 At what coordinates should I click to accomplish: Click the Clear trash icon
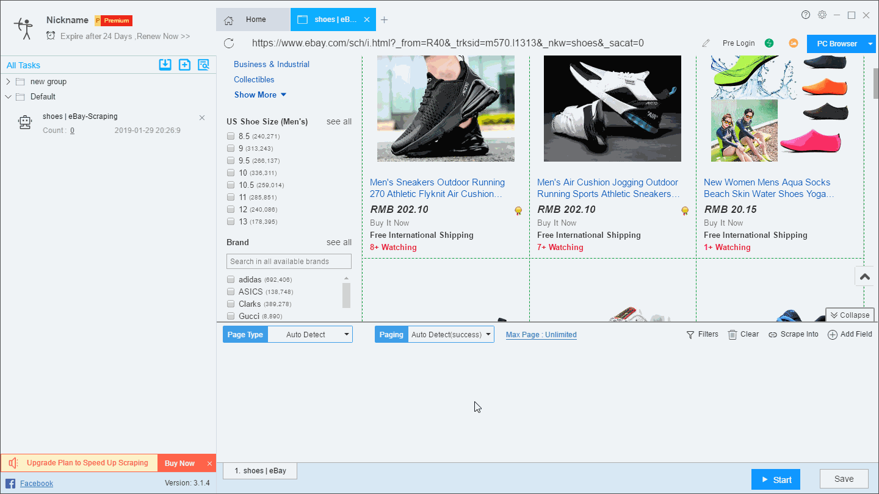(x=733, y=334)
